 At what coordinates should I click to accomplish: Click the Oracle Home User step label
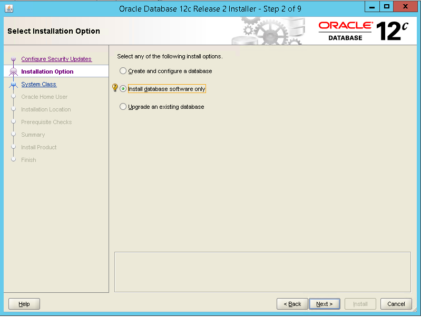[x=44, y=97]
